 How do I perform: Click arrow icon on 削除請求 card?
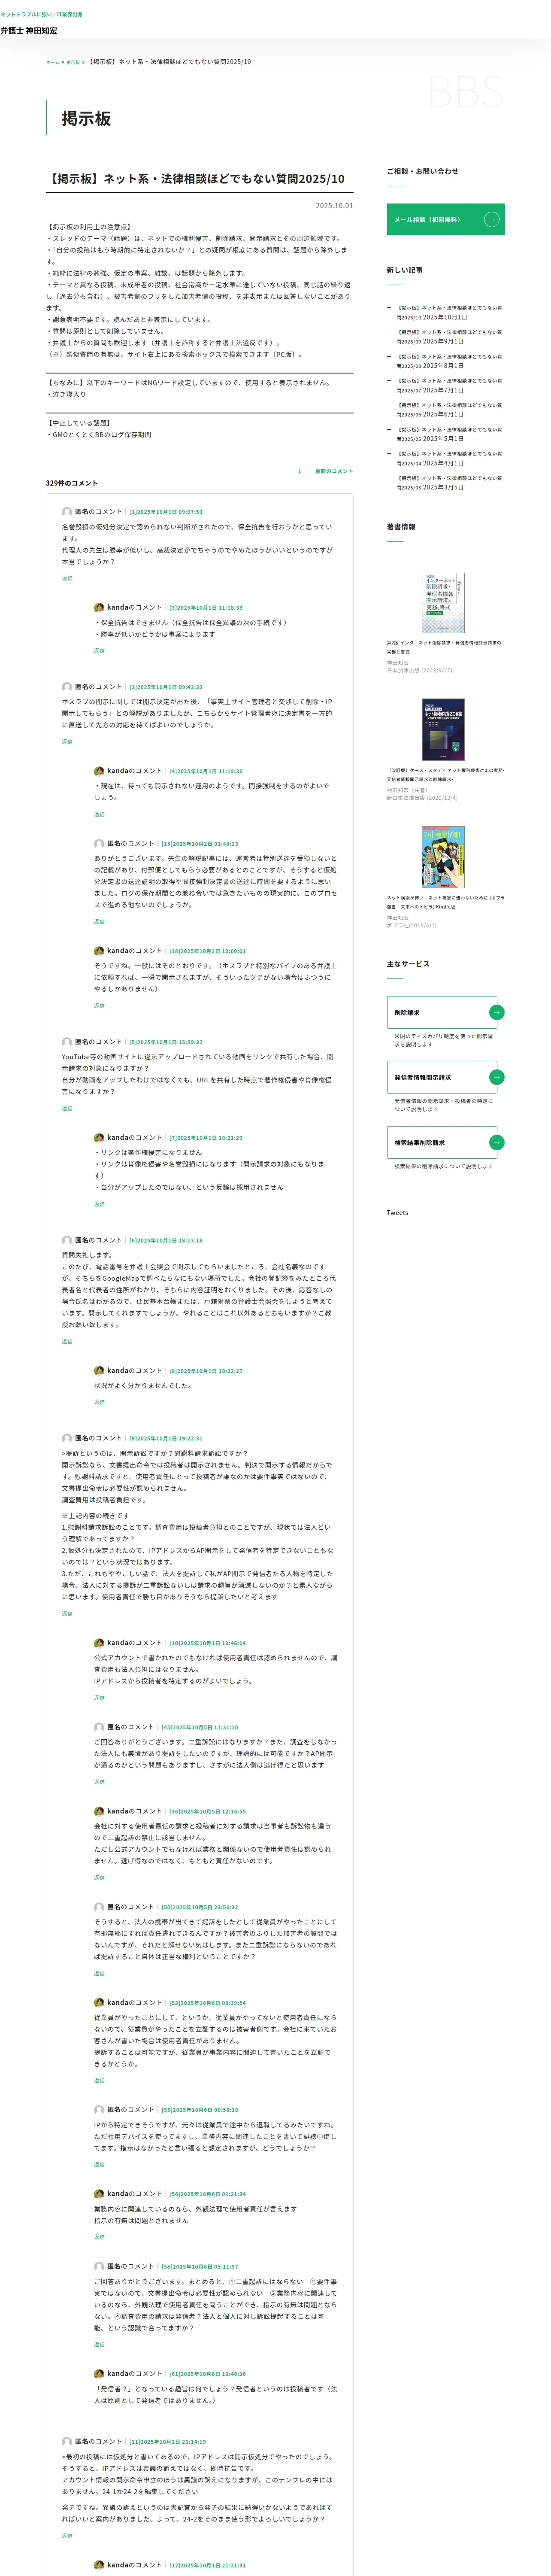pyautogui.click(x=496, y=1012)
